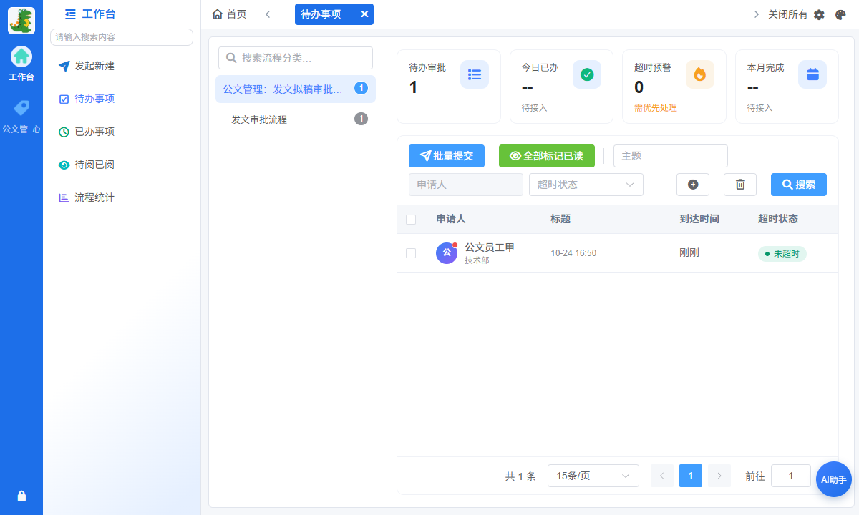Collapse the menu via 工作台 fold icon

[70, 14]
